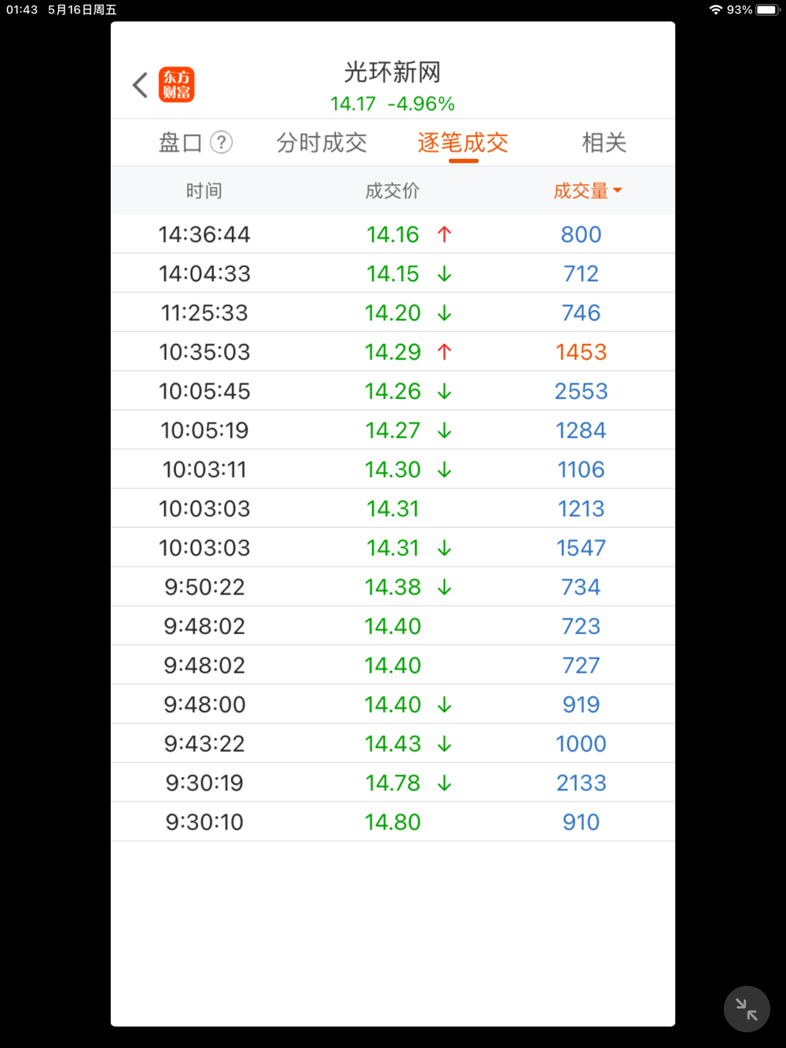Tap the volume 746 cell
786x1048 pixels.
point(581,313)
